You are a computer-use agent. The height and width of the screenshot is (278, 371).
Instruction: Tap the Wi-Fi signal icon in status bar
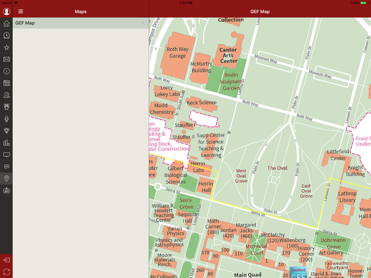coord(16,3)
